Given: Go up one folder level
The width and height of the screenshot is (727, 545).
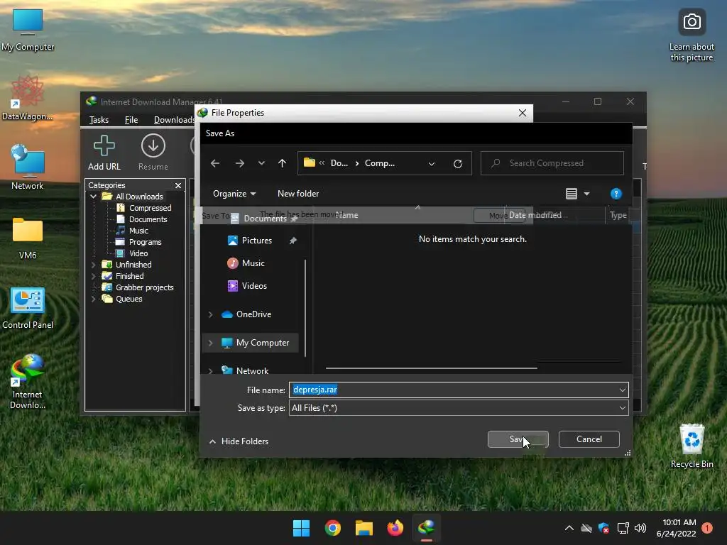Looking at the screenshot, I should pos(282,163).
